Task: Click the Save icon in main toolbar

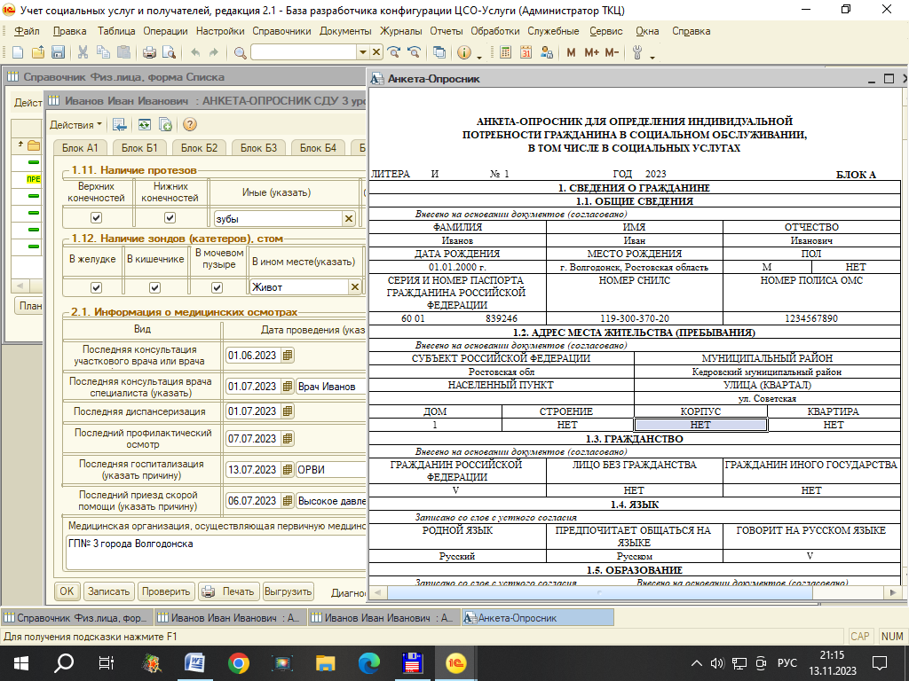Action: click(56, 53)
